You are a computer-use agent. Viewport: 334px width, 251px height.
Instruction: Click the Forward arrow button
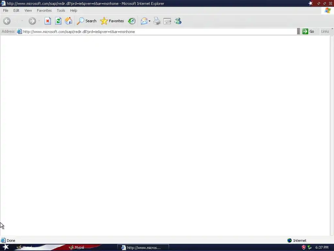point(32,21)
